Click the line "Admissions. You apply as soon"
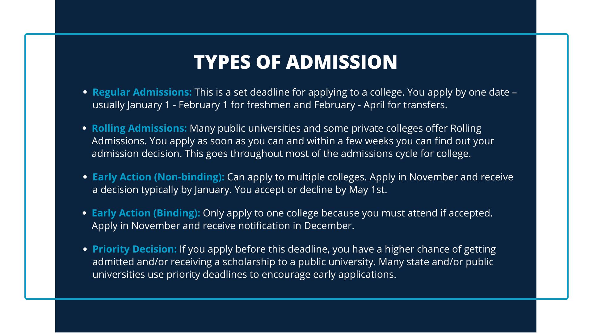This screenshot has width=593, height=333. (293, 141)
